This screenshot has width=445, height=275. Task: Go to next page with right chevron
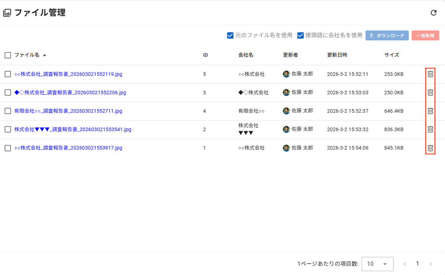point(431,264)
